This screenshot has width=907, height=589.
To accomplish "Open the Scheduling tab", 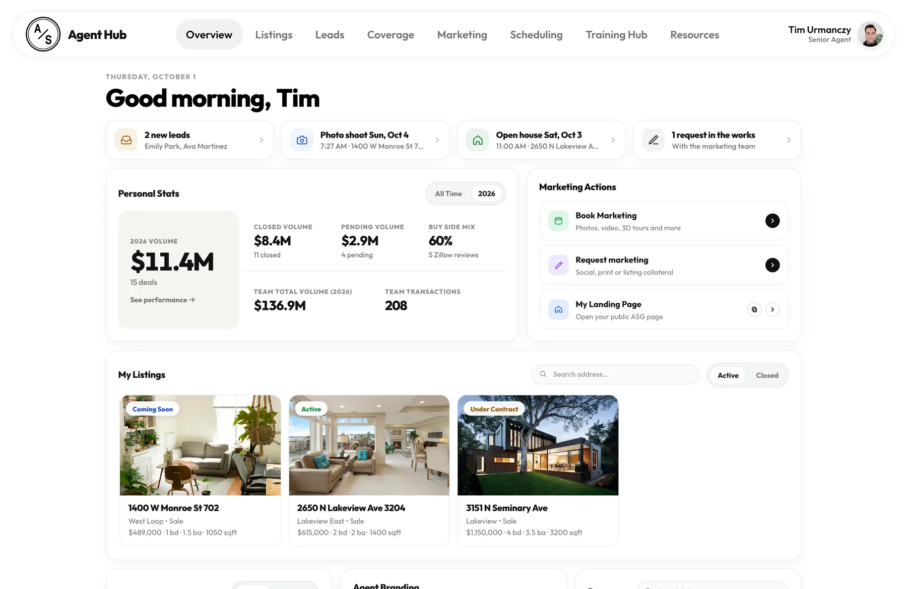I will click(536, 35).
